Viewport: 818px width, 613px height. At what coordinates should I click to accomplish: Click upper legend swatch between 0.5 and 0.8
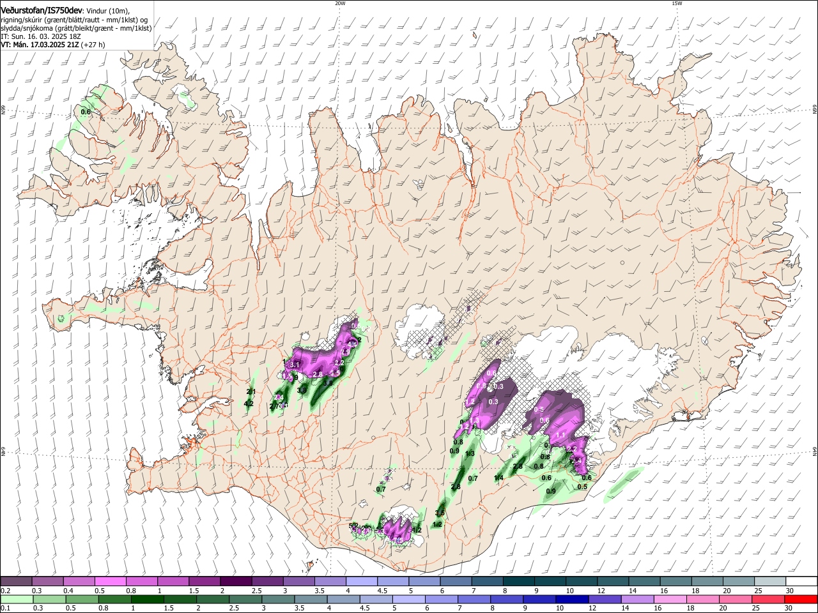point(111,581)
